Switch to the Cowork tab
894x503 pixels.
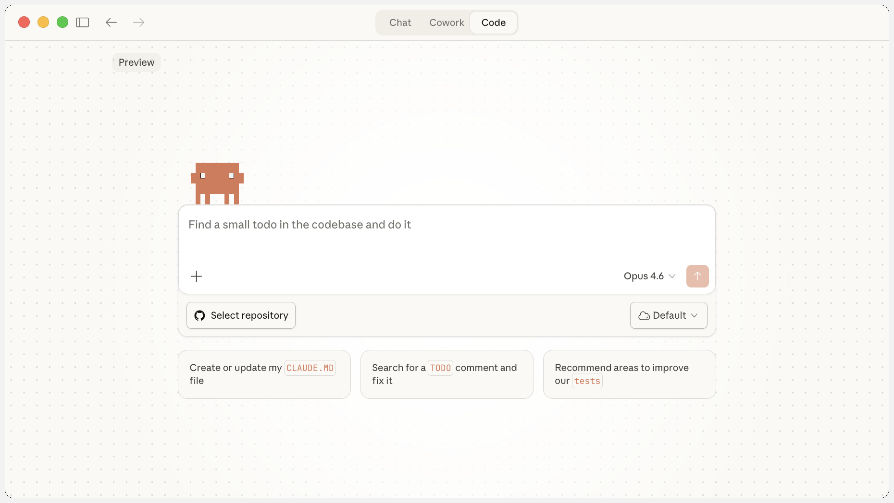447,23
